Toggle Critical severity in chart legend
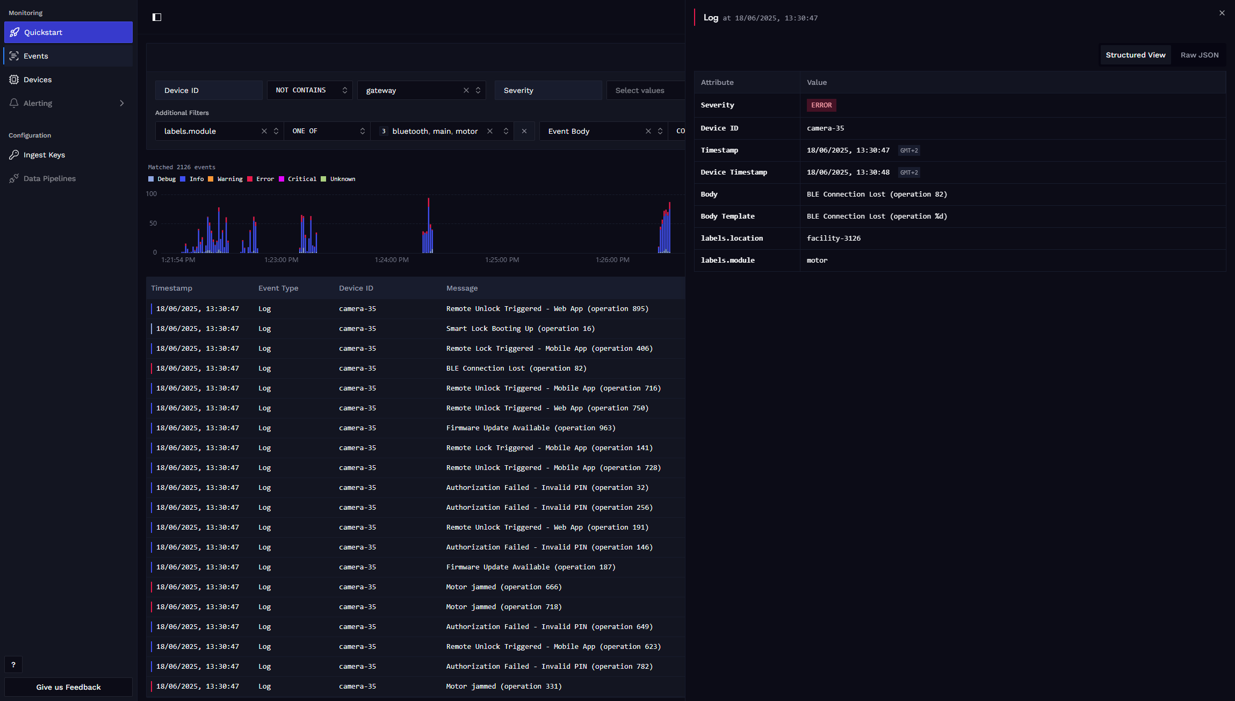This screenshot has width=1235, height=701. click(298, 179)
